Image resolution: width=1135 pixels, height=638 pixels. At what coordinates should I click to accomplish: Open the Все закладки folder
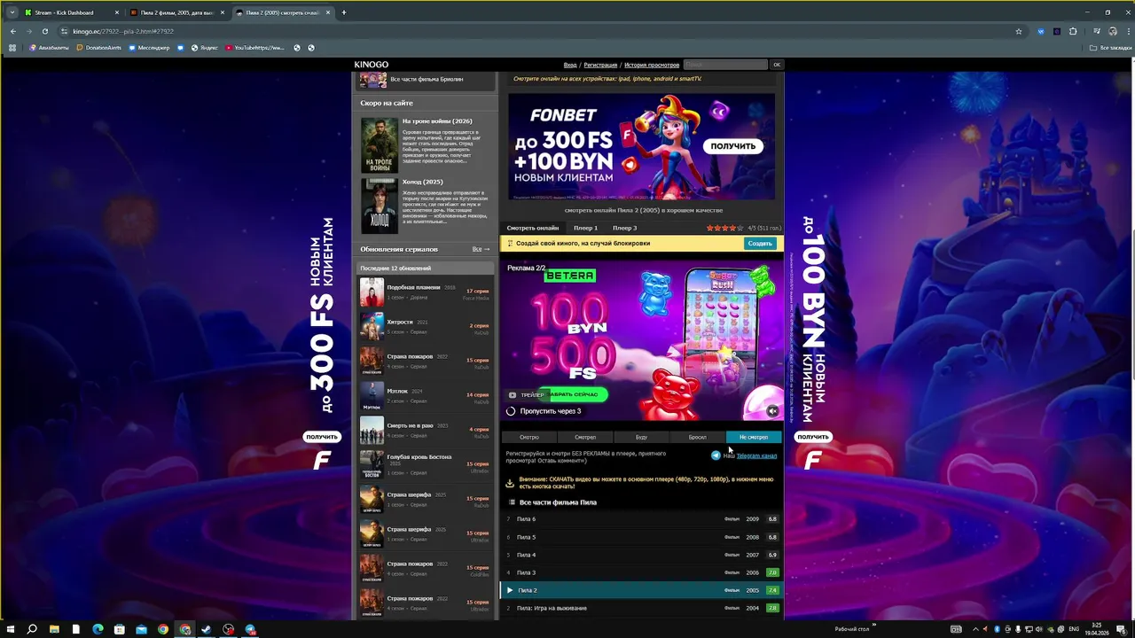point(1110,48)
